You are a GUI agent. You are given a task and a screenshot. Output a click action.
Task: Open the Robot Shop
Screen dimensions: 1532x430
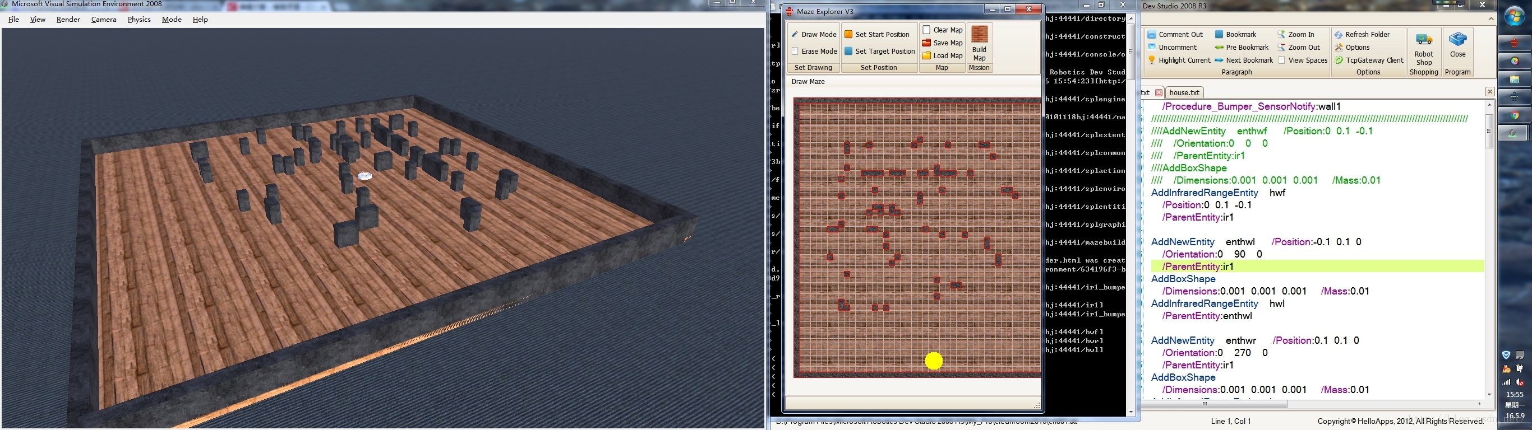pyautogui.click(x=1424, y=49)
